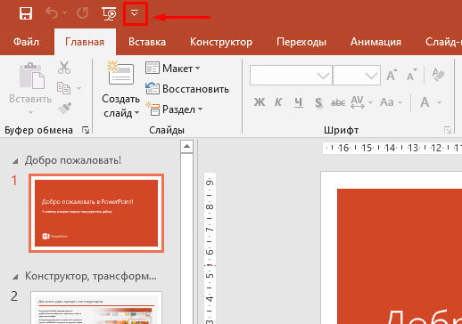Switch to the Анимация tab
Viewport: 462px width, 324px height.
coord(375,42)
